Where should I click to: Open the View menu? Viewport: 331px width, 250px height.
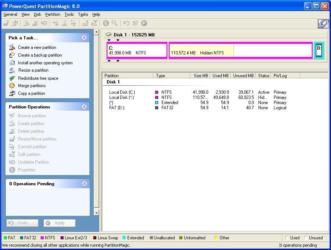(x=25, y=14)
